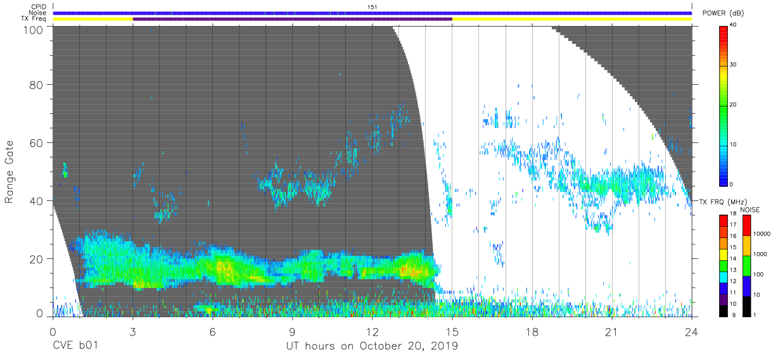Click the TX Freq row label
Screen dimensions: 778x359
click(34, 19)
